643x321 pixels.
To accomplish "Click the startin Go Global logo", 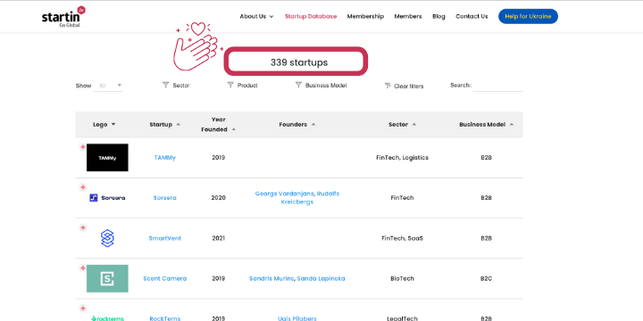I will 63,17.
